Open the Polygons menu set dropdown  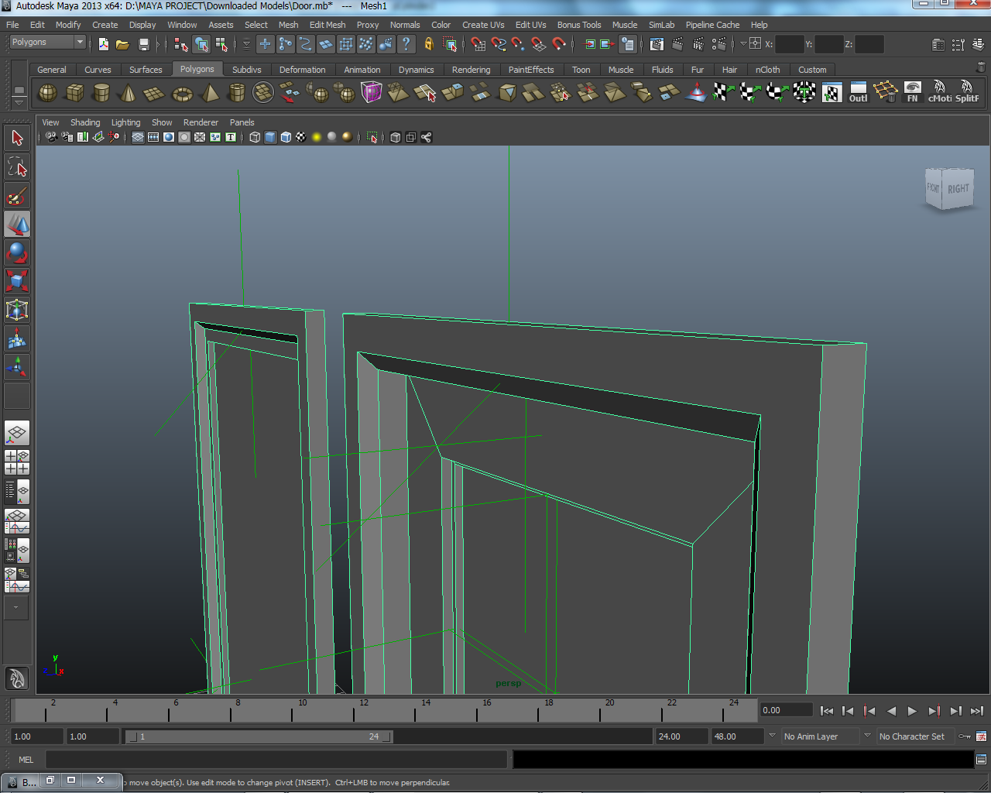(47, 42)
